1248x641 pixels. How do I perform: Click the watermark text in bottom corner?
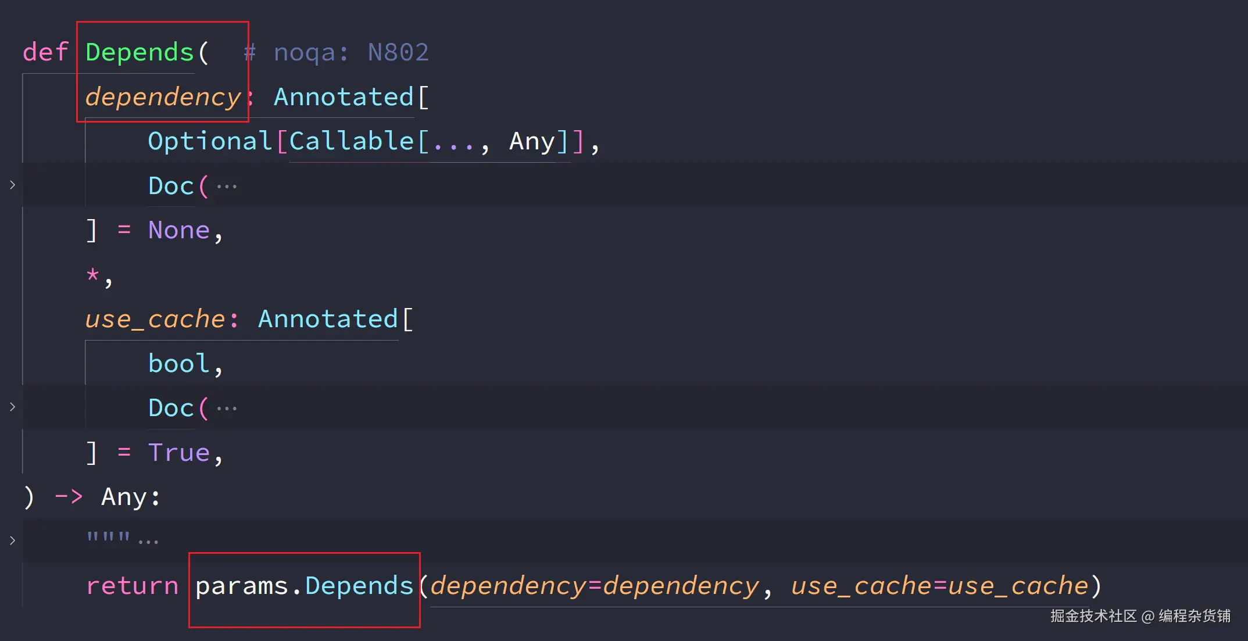click(1140, 616)
